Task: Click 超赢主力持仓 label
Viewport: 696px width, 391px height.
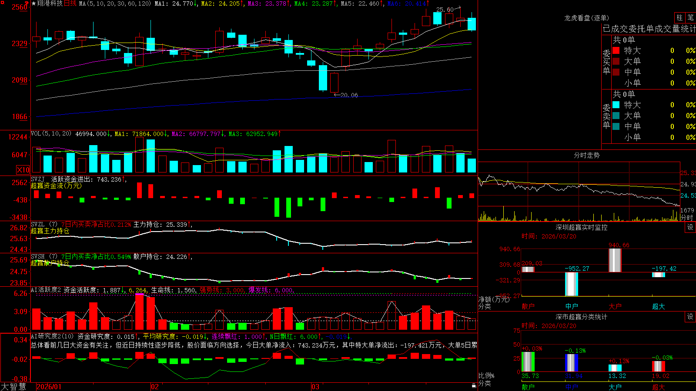Action: coord(50,231)
